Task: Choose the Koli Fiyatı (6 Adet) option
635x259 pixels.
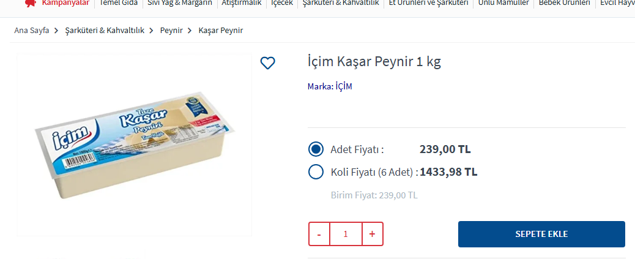Action: (316, 172)
